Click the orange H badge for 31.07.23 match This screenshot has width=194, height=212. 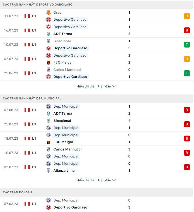(187, 16)
